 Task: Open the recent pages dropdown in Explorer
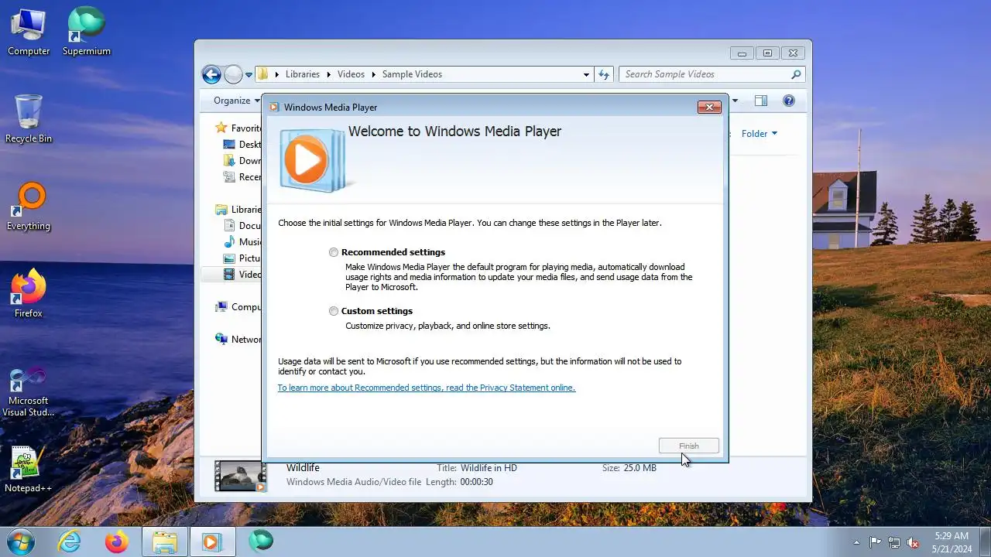(x=249, y=75)
